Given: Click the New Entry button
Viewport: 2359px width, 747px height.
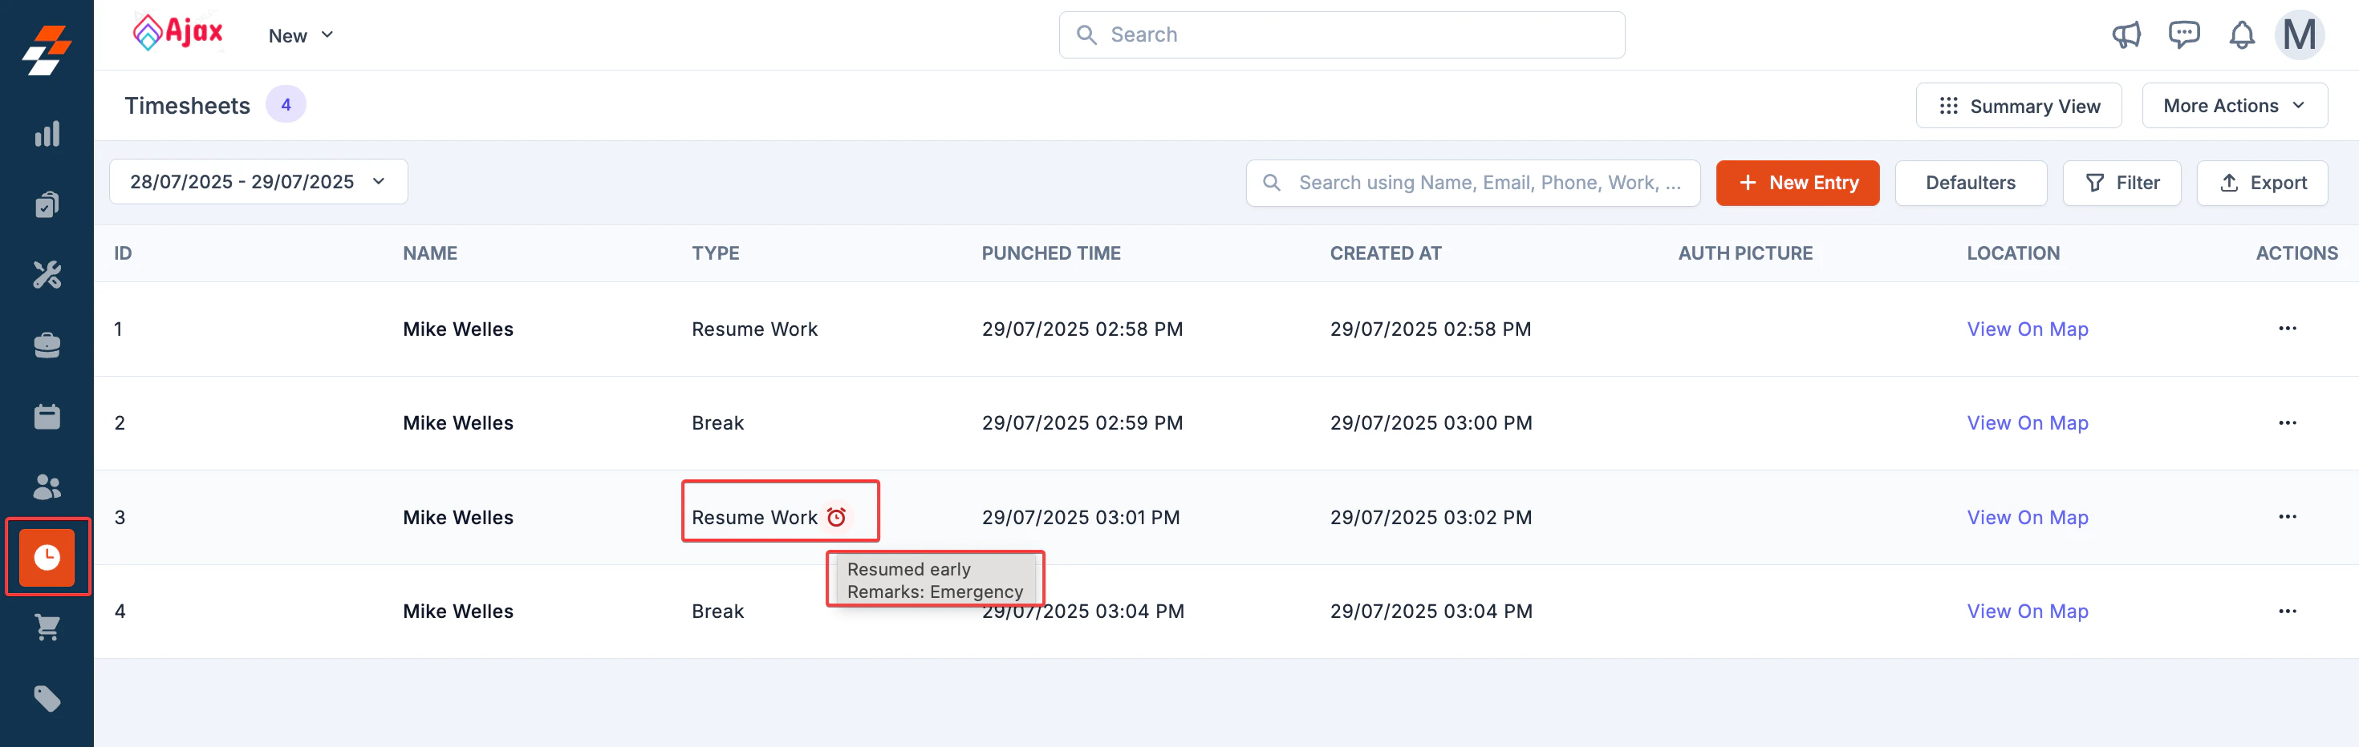Looking at the screenshot, I should click(1797, 183).
